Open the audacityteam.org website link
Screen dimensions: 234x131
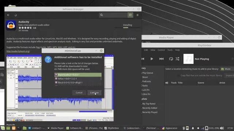click(x=18, y=51)
